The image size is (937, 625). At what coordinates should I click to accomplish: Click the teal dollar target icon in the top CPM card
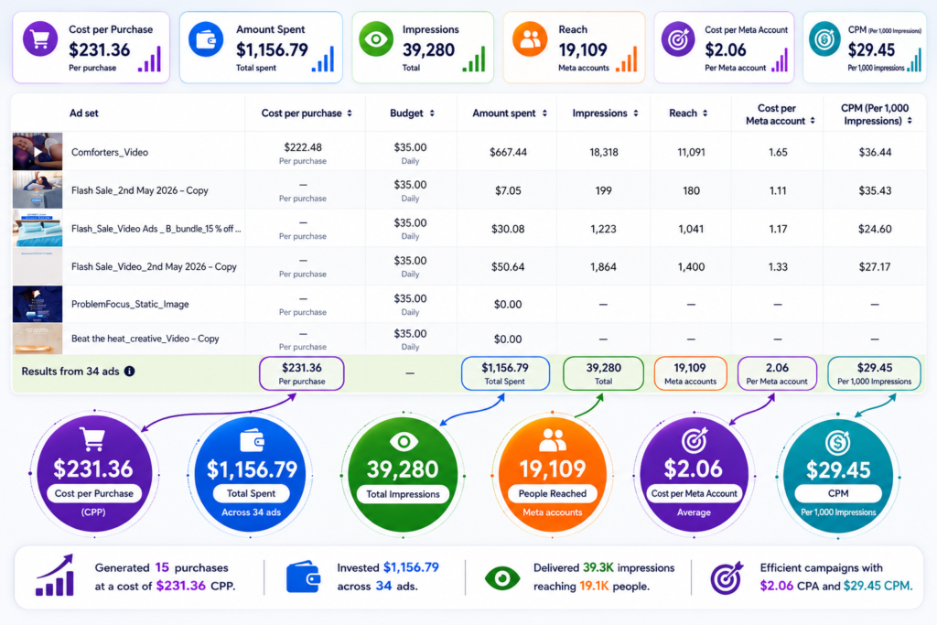pos(824,39)
